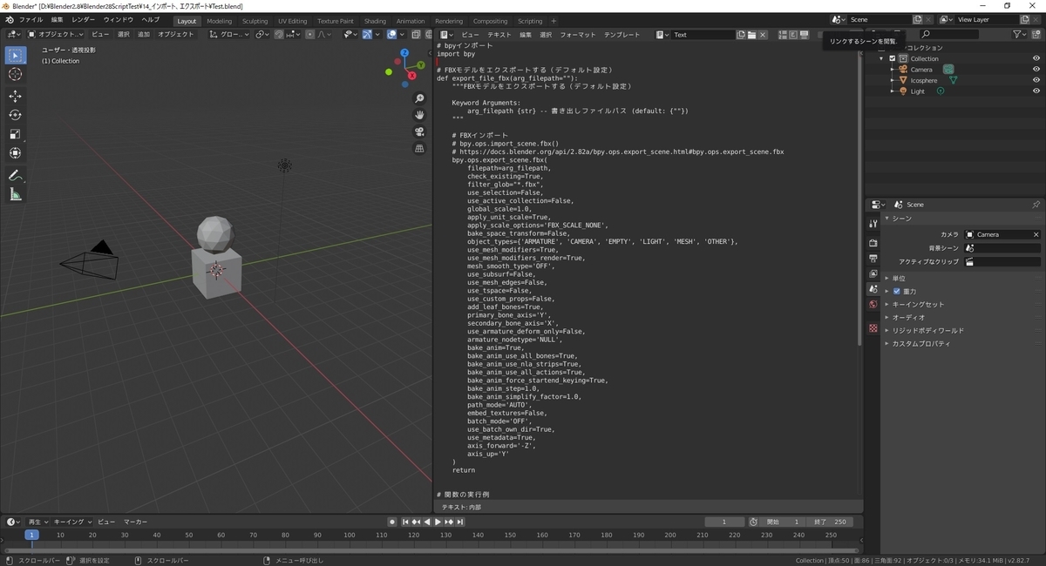Open Texture properties tab

coord(873,328)
